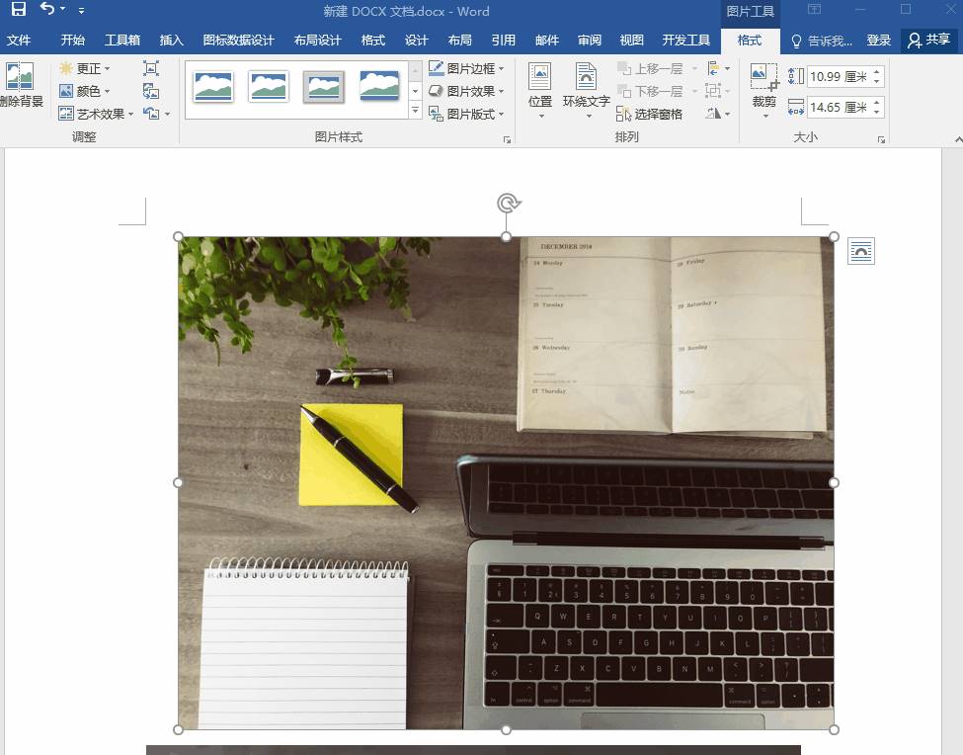Open the 大小 dialog launcher

tap(881, 140)
